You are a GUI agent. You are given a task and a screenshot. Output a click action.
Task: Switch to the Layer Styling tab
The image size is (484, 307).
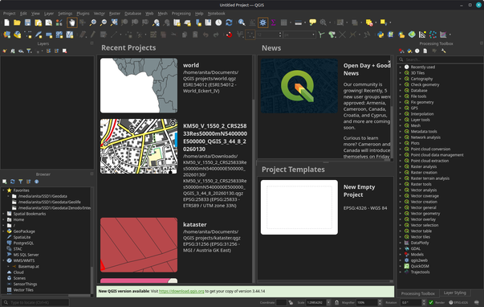click(x=454, y=293)
